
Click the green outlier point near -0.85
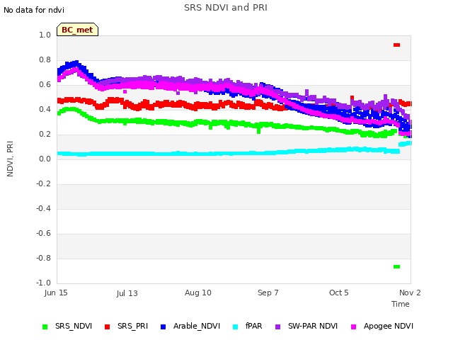coord(396,266)
